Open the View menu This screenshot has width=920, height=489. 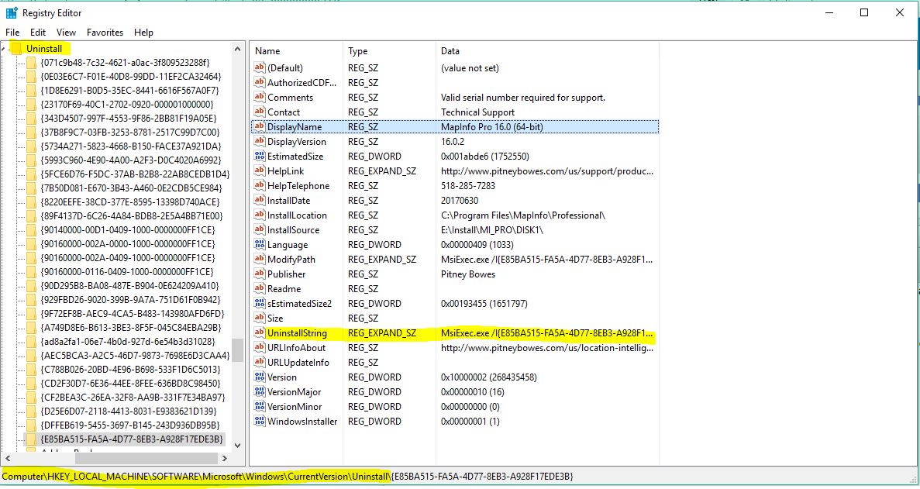click(66, 33)
